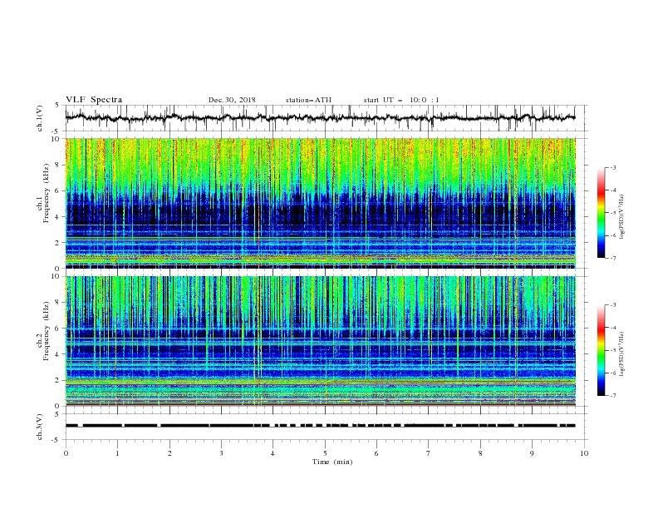The height and width of the screenshot is (509, 658).
Task: Click time axis tick label "2"
Action: click(x=169, y=453)
